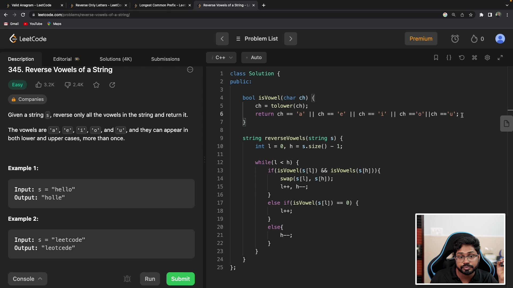Click the streak fire icon
This screenshot has height=288, width=513.
coord(474,39)
